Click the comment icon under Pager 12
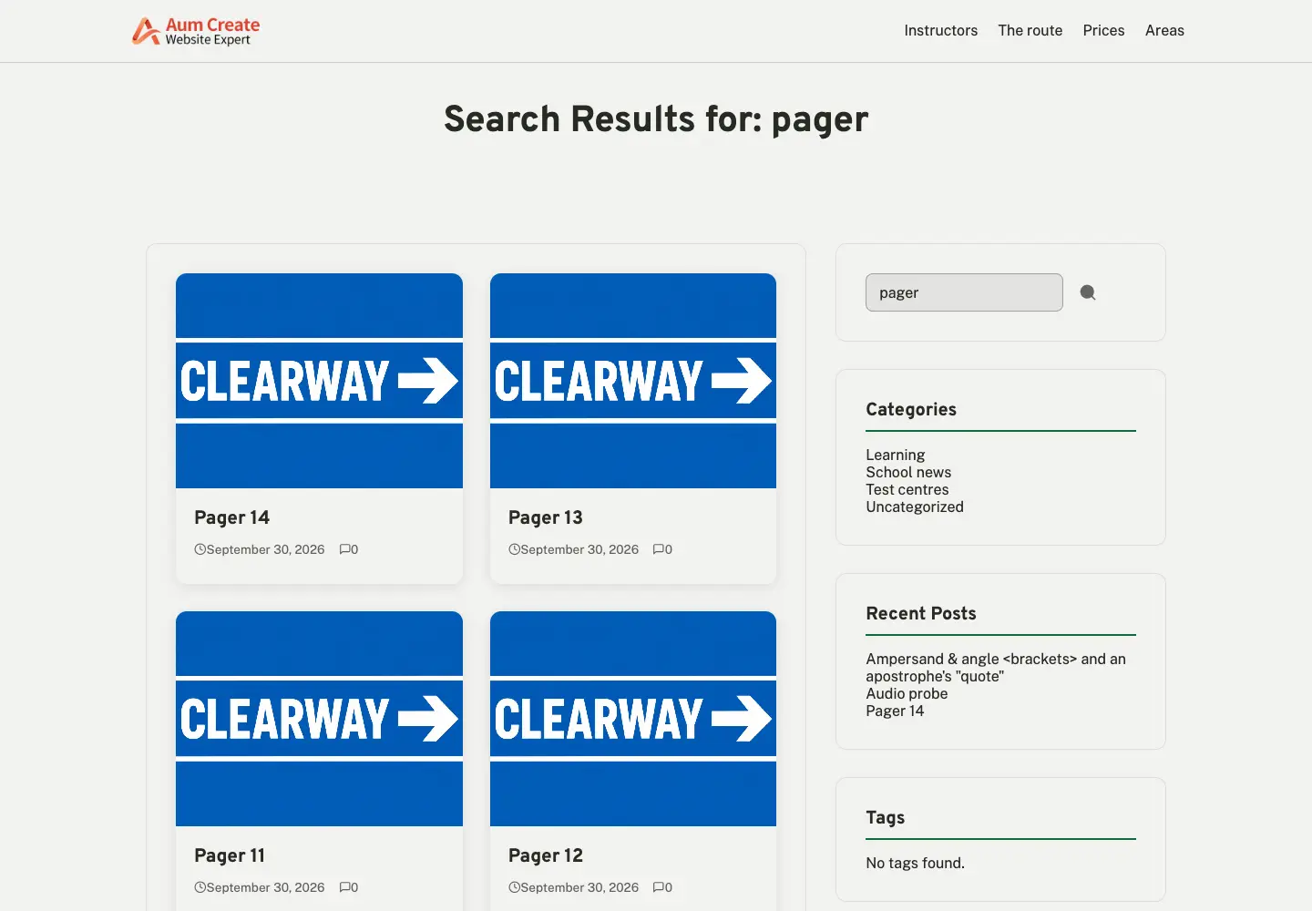Viewport: 1312px width, 911px height. pos(659,887)
